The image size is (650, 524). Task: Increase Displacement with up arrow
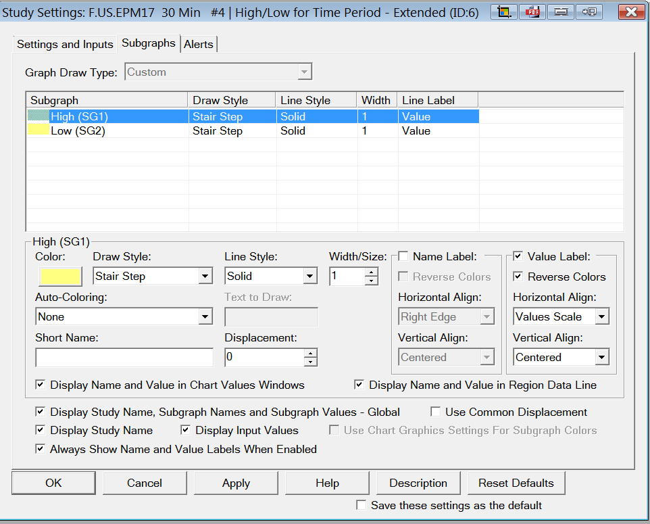pyautogui.click(x=311, y=354)
